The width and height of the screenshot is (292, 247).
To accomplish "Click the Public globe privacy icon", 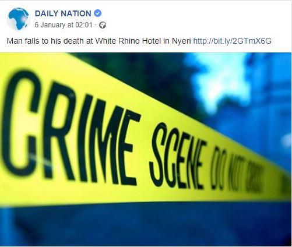I will click(x=103, y=25).
